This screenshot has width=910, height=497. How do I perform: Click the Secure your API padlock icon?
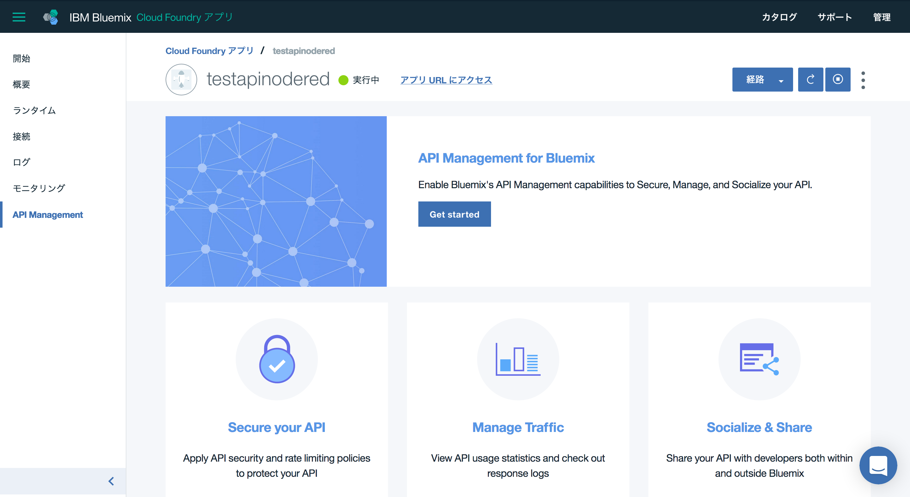(277, 359)
